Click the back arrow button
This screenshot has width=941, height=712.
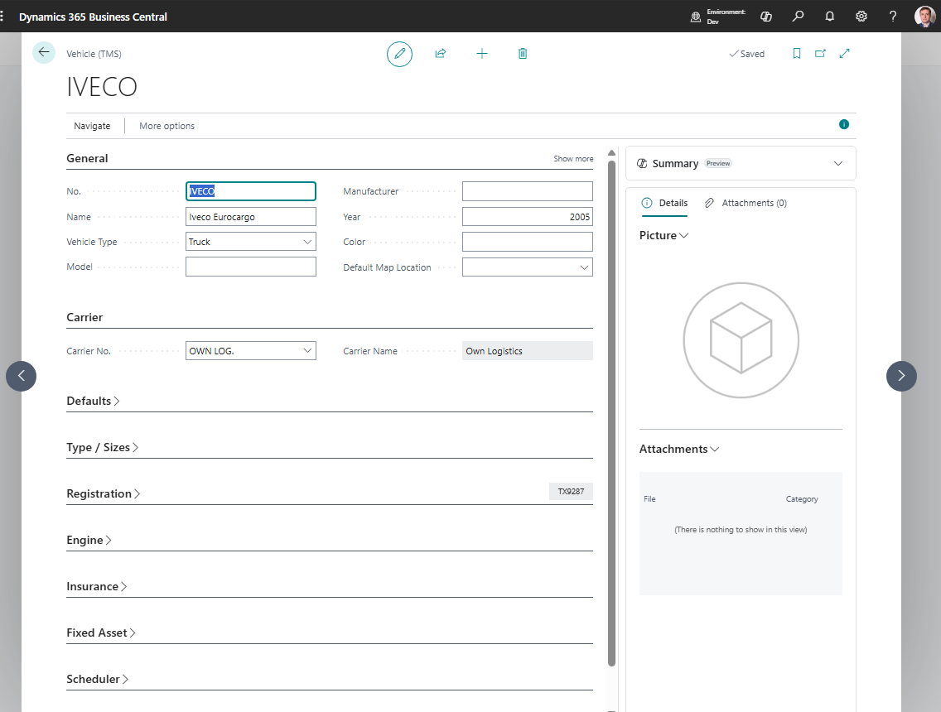tap(44, 53)
